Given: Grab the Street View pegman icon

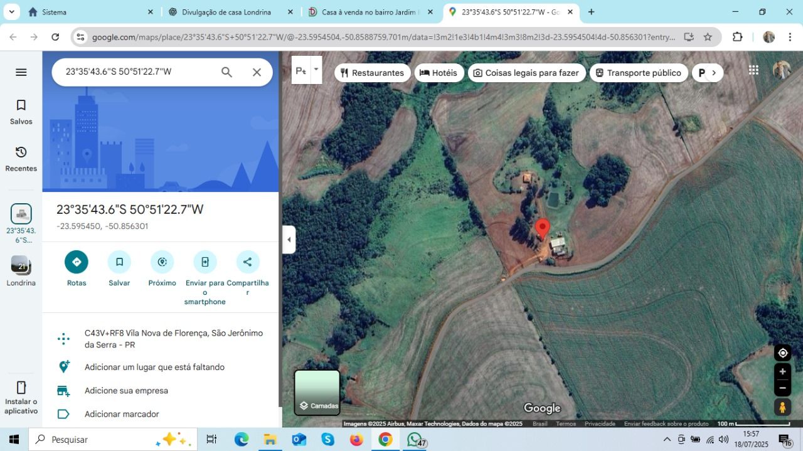Looking at the screenshot, I should tap(782, 406).
